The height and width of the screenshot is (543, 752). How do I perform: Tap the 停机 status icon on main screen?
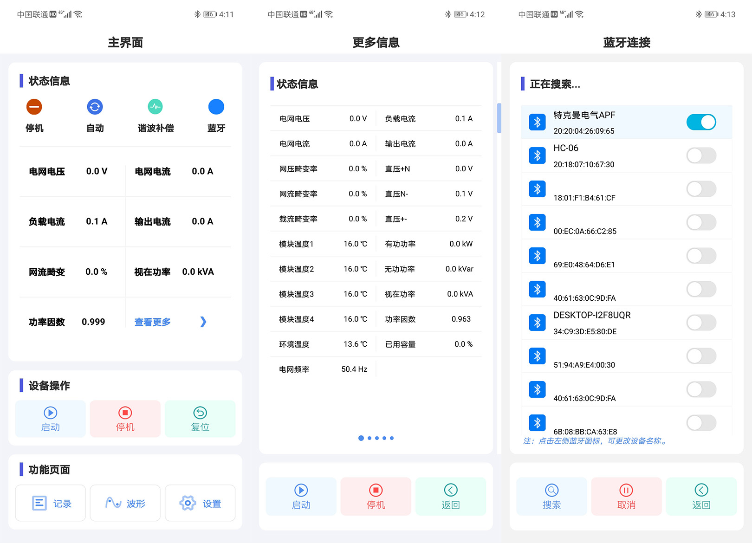pyautogui.click(x=34, y=107)
